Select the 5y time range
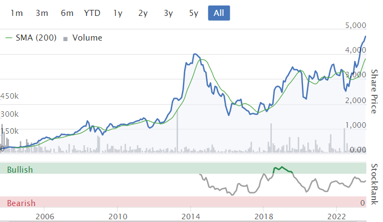Viewport: 383px width, 222px height. click(x=194, y=13)
